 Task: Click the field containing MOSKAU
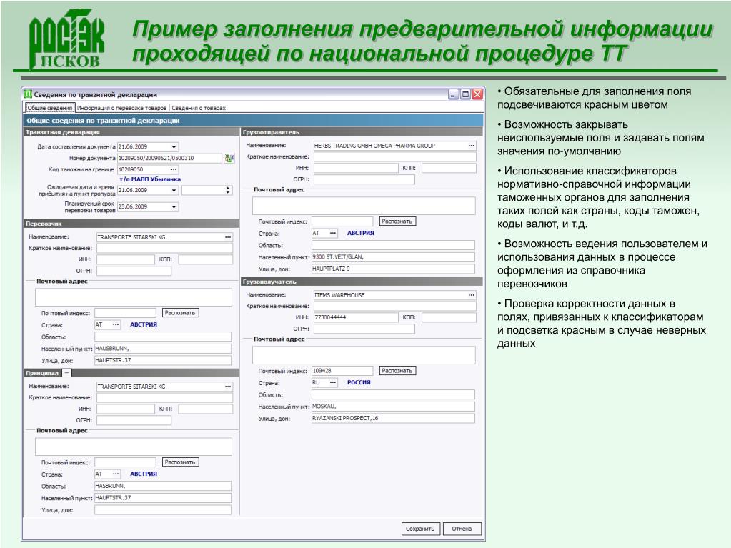click(394, 407)
